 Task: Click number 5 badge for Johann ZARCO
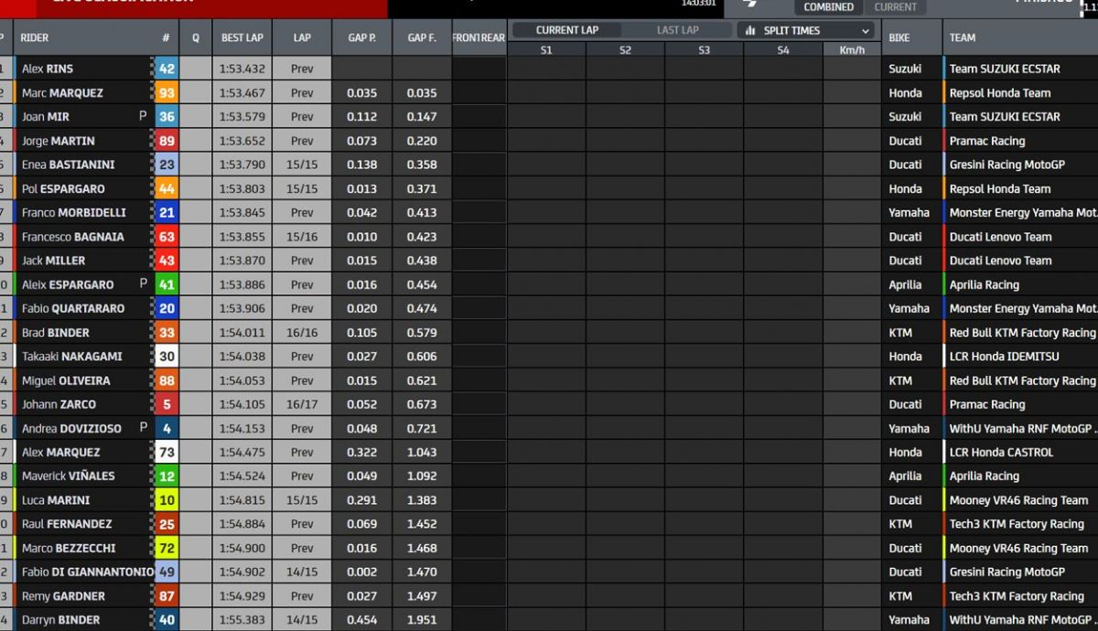pyautogui.click(x=167, y=404)
